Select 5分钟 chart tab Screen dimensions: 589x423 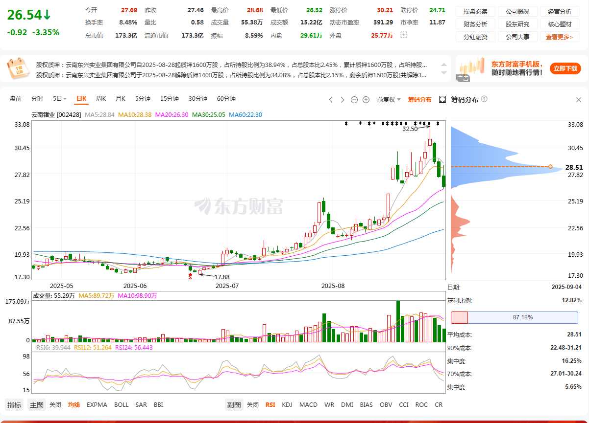(143, 99)
